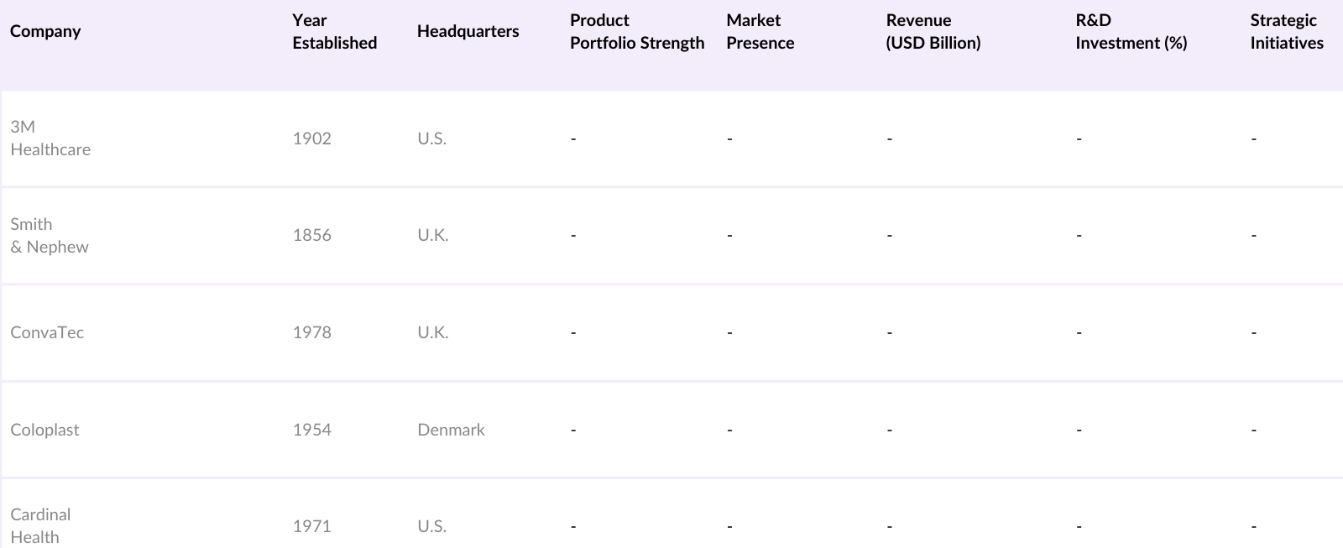Click the Coloplast company cell
Viewport: 1343px width, 548px height.
[44, 430]
